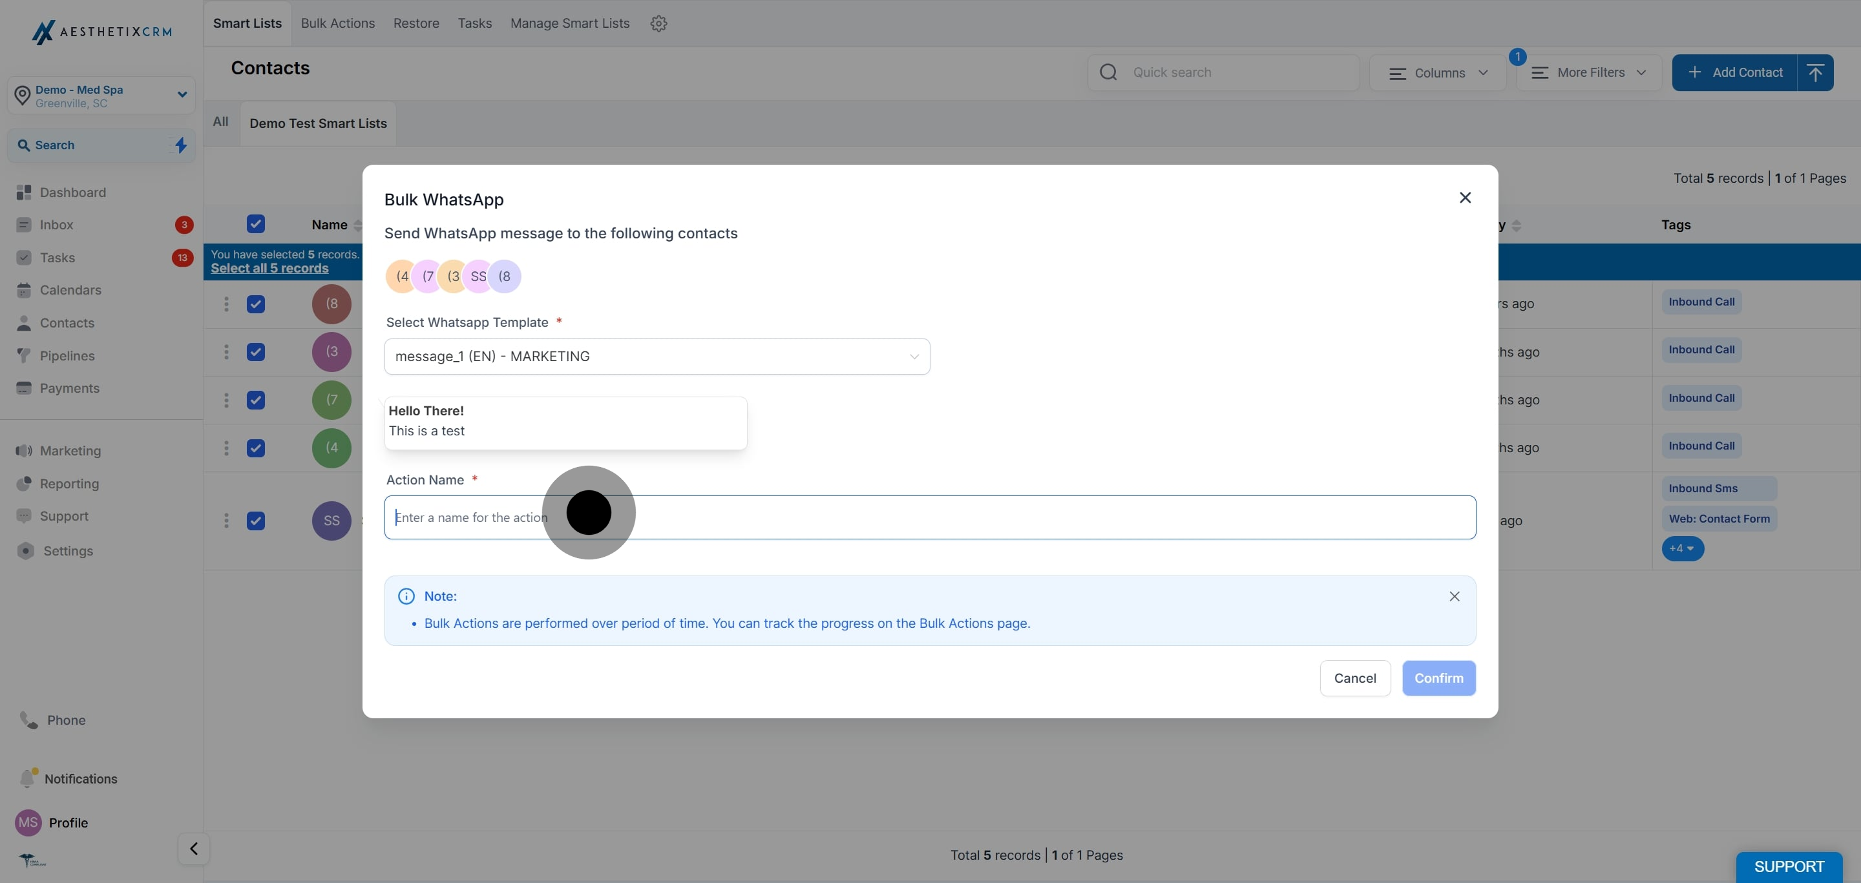
Task: Open the Dashboard sidebar icon
Action: [x=24, y=192]
